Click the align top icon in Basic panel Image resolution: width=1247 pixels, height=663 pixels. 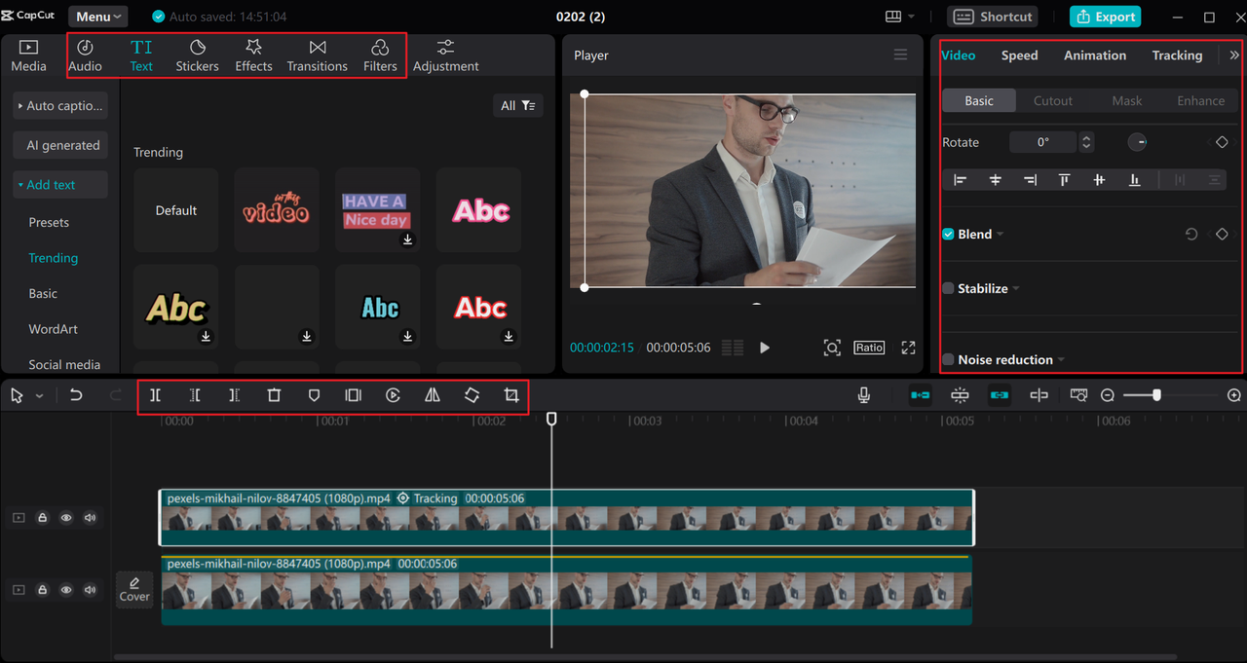pos(1064,180)
